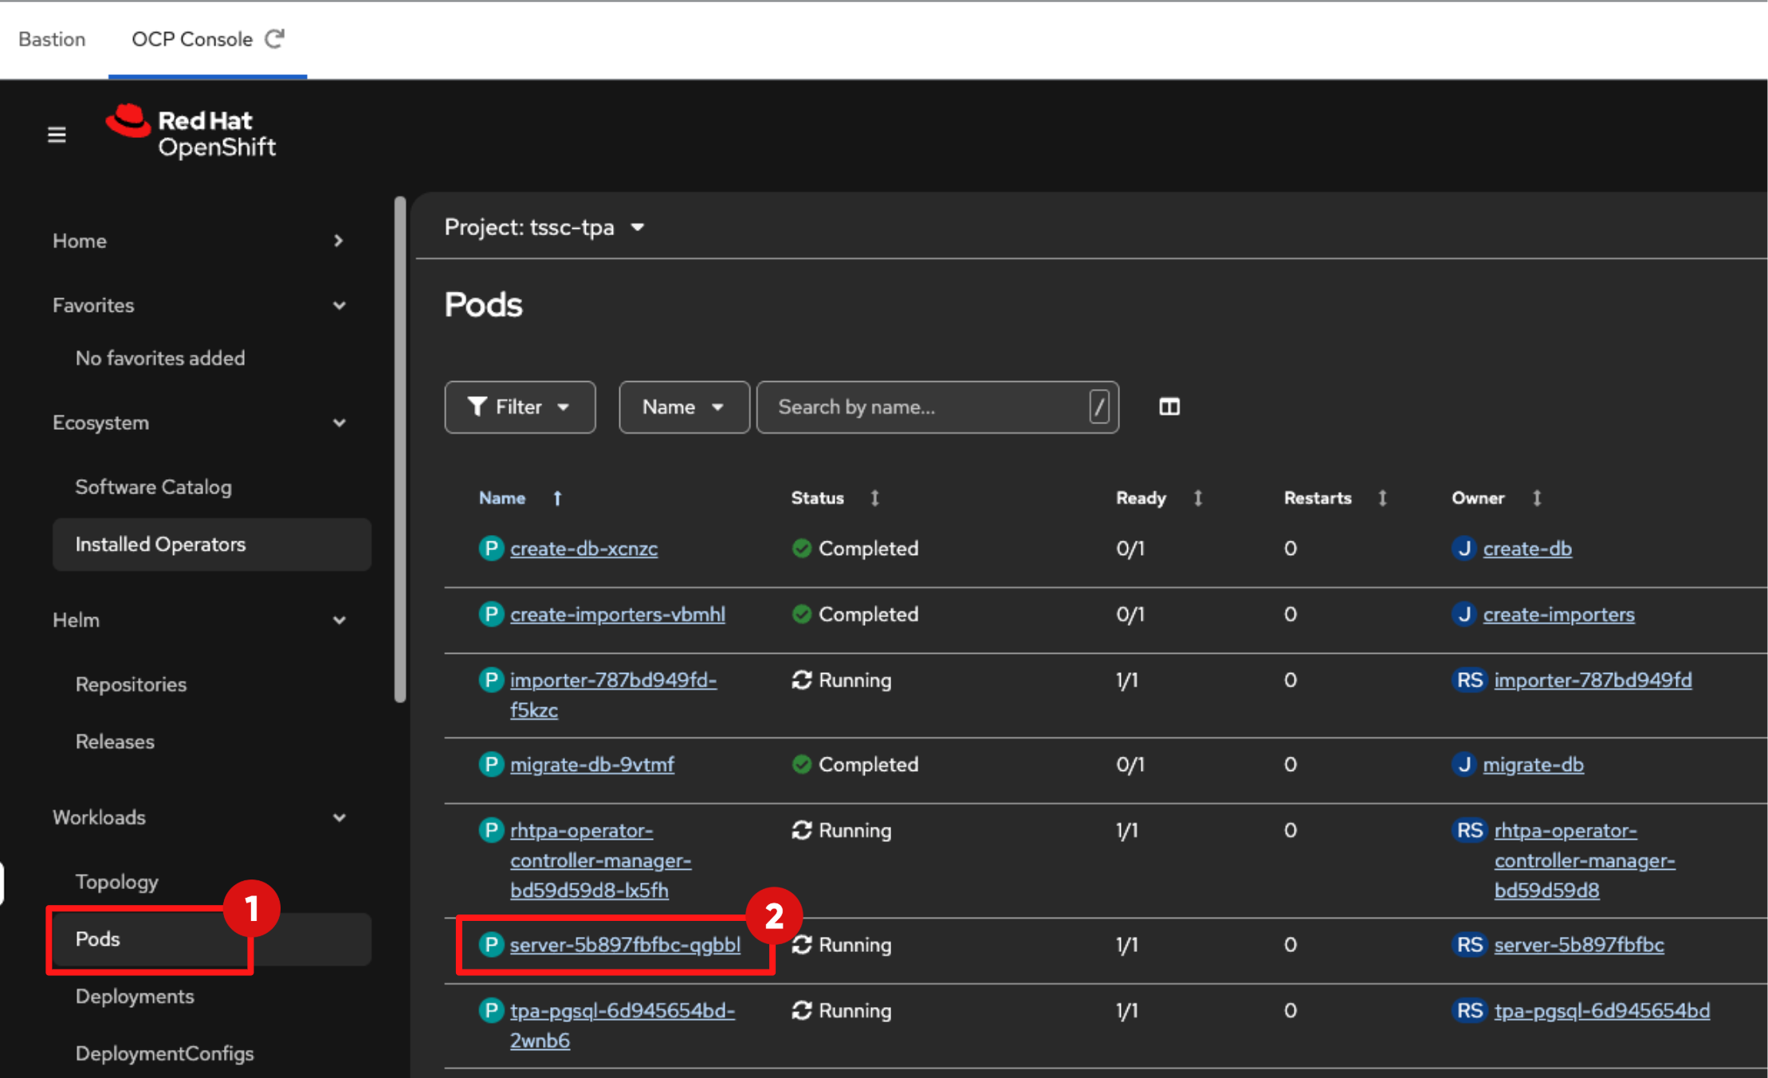
Task: Sort by Status column arrows icon
Action: pos(874,498)
